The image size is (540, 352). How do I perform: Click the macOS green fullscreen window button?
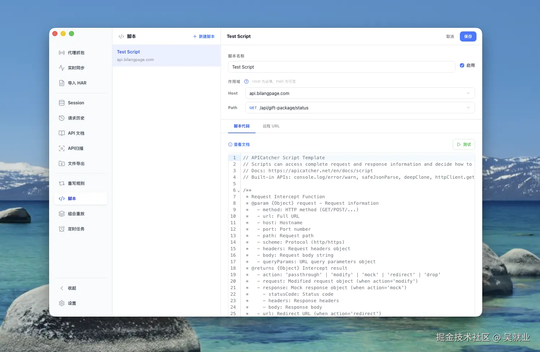(71, 34)
